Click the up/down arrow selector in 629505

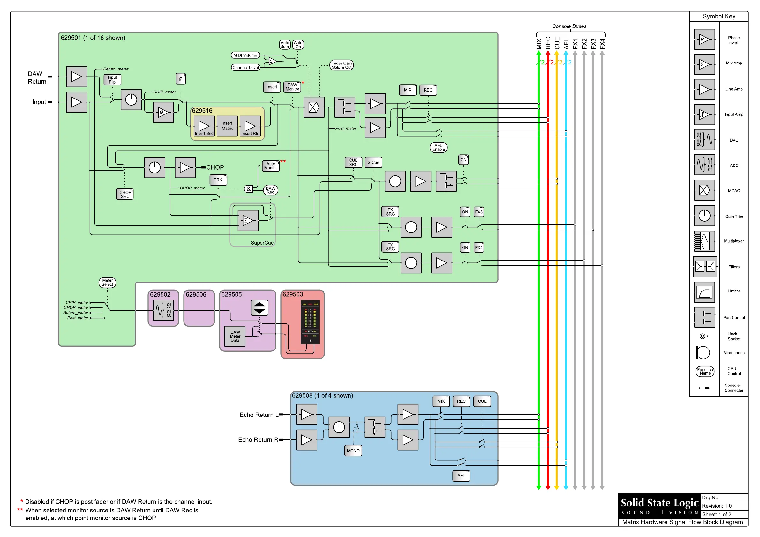point(259,307)
